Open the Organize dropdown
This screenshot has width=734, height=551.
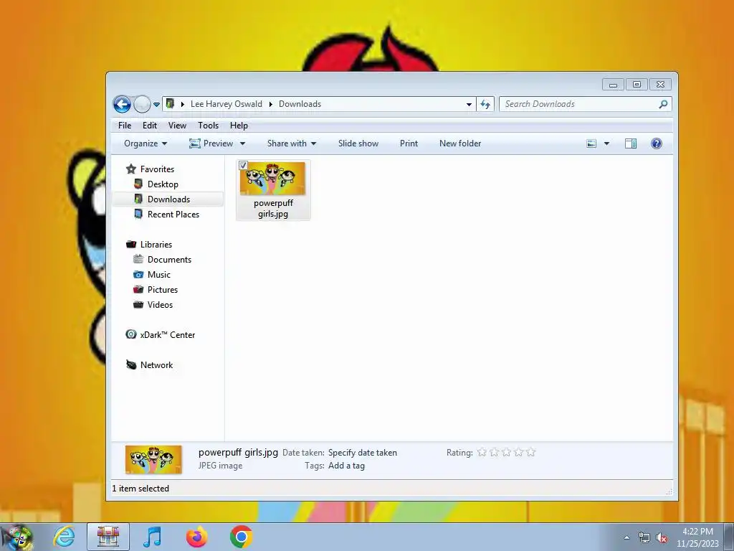point(145,143)
